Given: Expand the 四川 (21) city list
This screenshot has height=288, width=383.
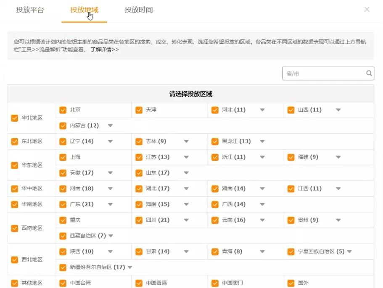Looking at the screenshot, I should tap(186, 220).
